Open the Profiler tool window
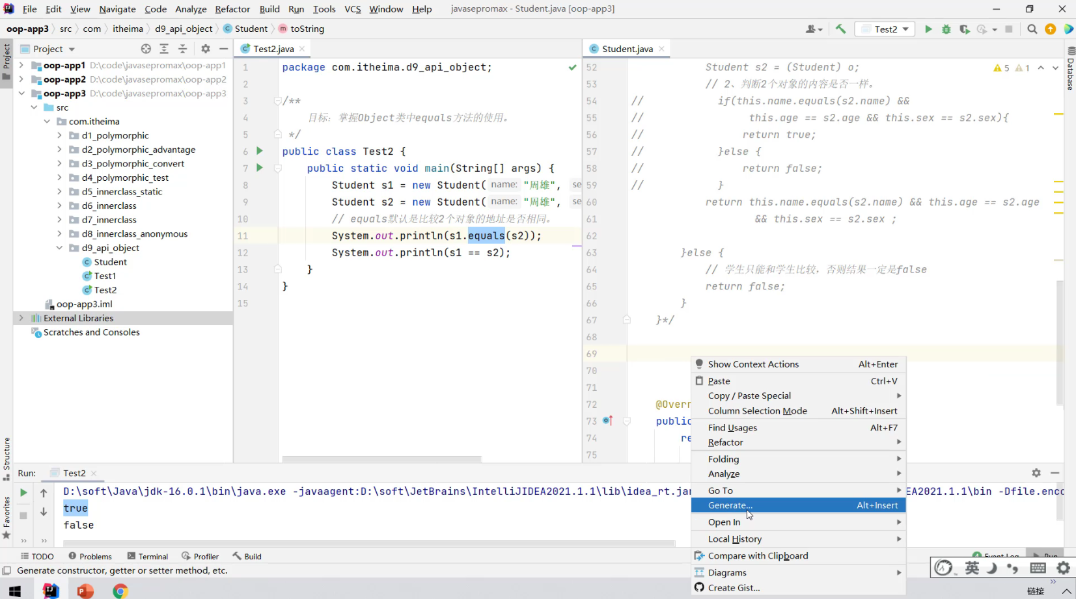This screenshot has width=1076, height=599. (x=200, y=556)
